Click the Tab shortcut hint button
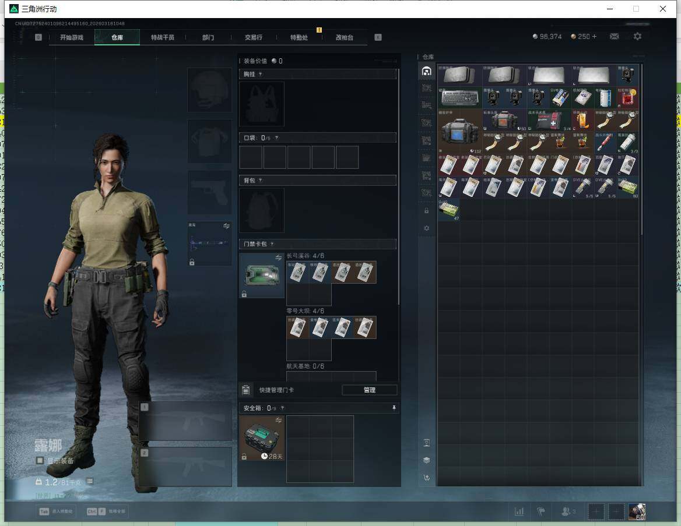 [57, 511]
